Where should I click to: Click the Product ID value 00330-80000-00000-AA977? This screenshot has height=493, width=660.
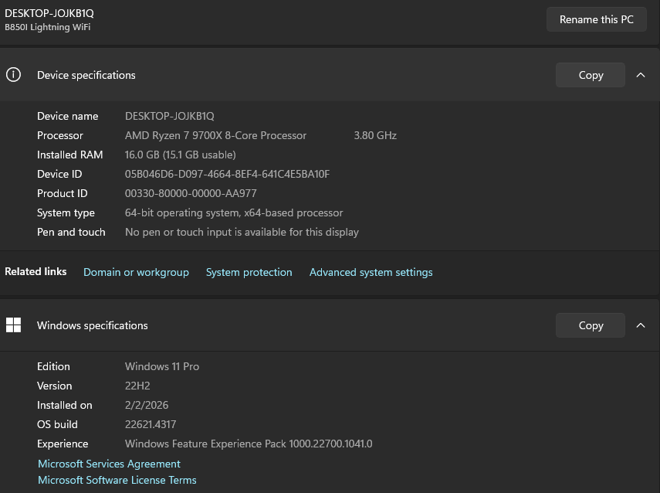coord(191,193)
